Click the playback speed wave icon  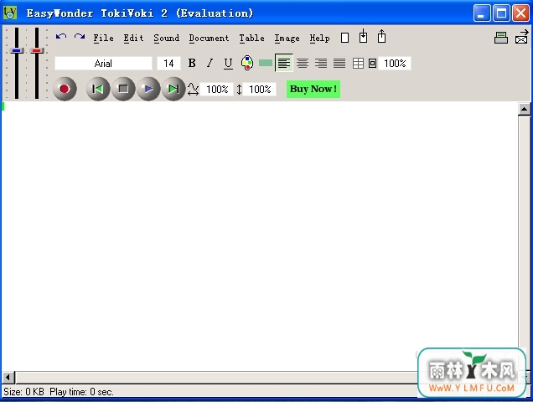coord(193,89)
